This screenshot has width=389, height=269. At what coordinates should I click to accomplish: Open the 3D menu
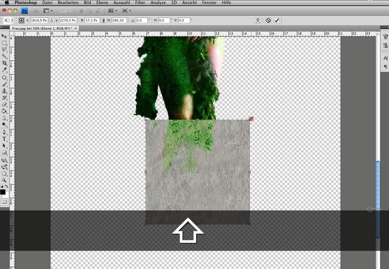tap(174, 3)
